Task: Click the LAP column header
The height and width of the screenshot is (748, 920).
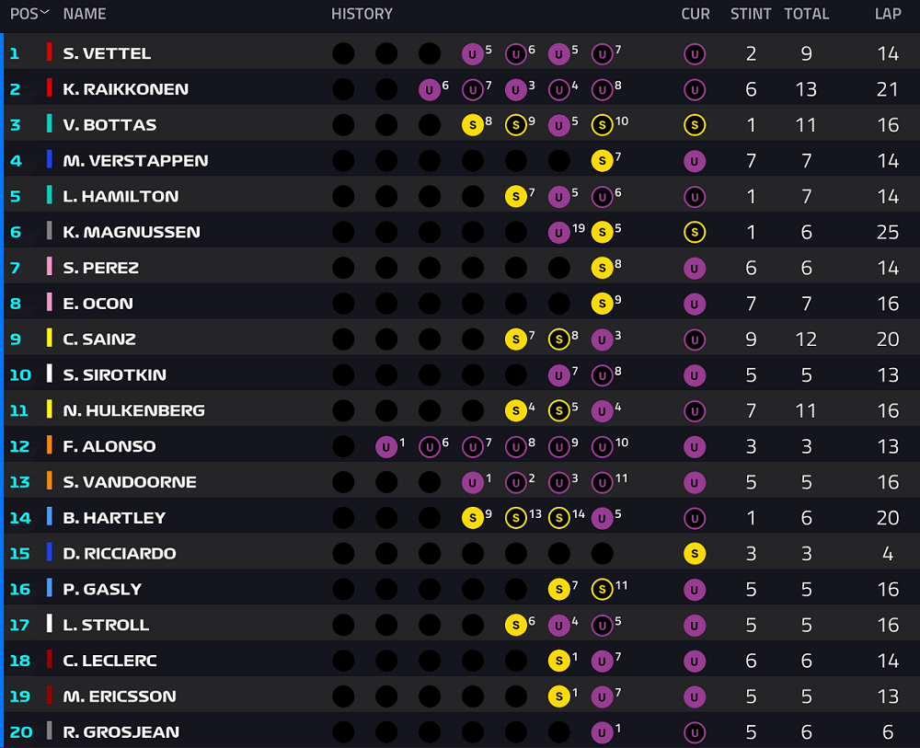Action: pyautogui.click(x=888, y=14)
